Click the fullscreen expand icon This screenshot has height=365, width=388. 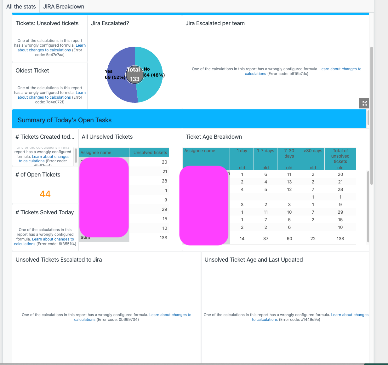364,103
